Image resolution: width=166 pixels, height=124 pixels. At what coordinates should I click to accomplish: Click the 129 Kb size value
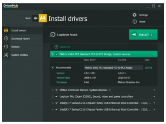click(148, 68)
